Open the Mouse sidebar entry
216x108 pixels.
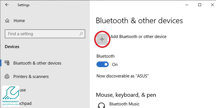(x=23, y=90)
